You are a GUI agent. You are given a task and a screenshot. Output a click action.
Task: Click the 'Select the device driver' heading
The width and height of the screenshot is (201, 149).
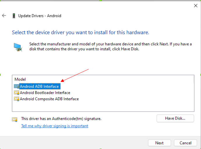(x=80, y=32)
